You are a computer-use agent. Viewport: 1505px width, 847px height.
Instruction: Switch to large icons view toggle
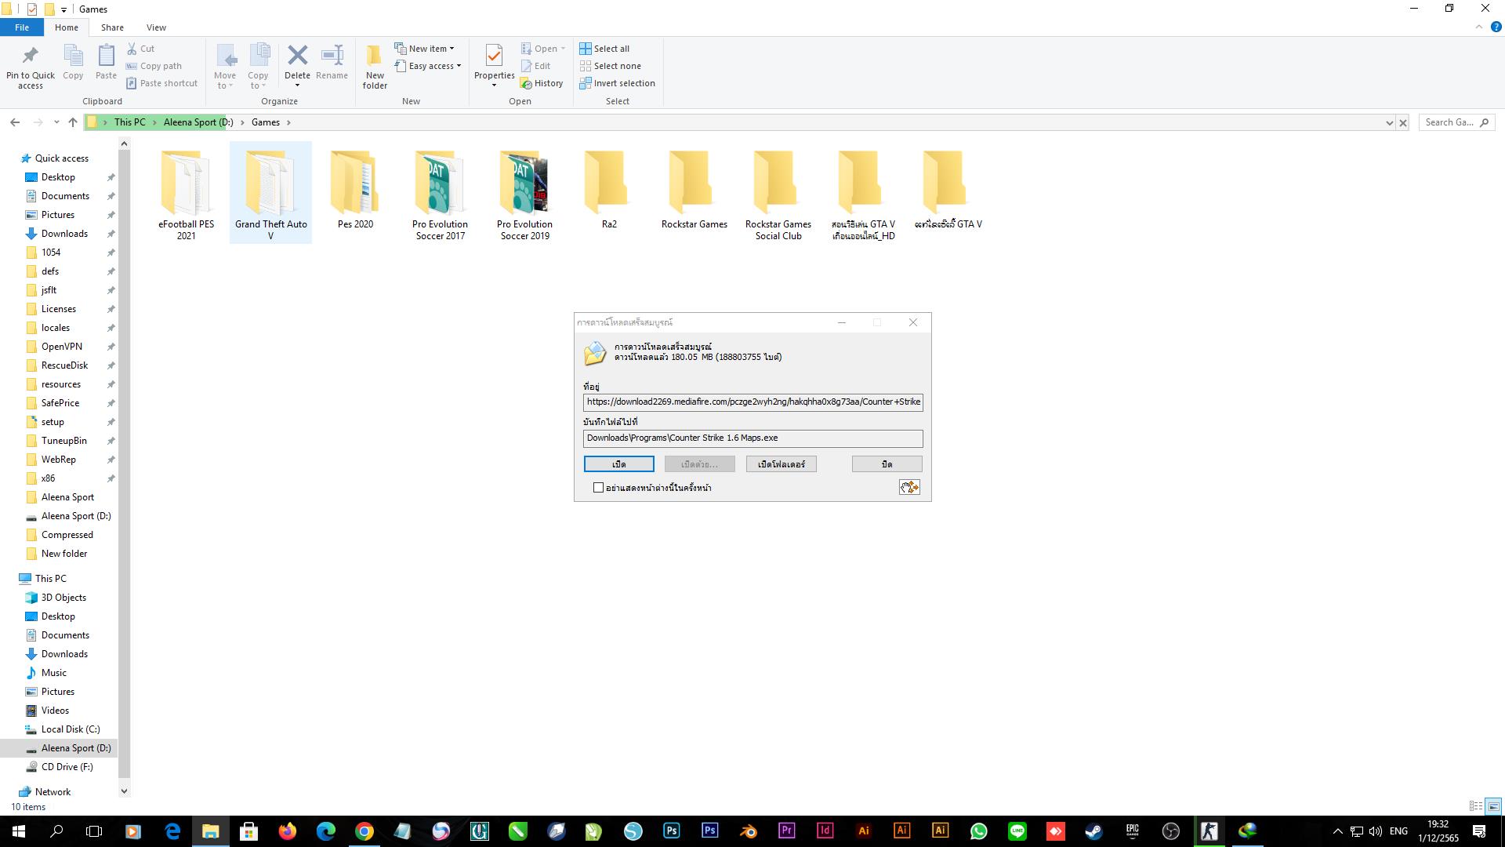coord(1493,806)
